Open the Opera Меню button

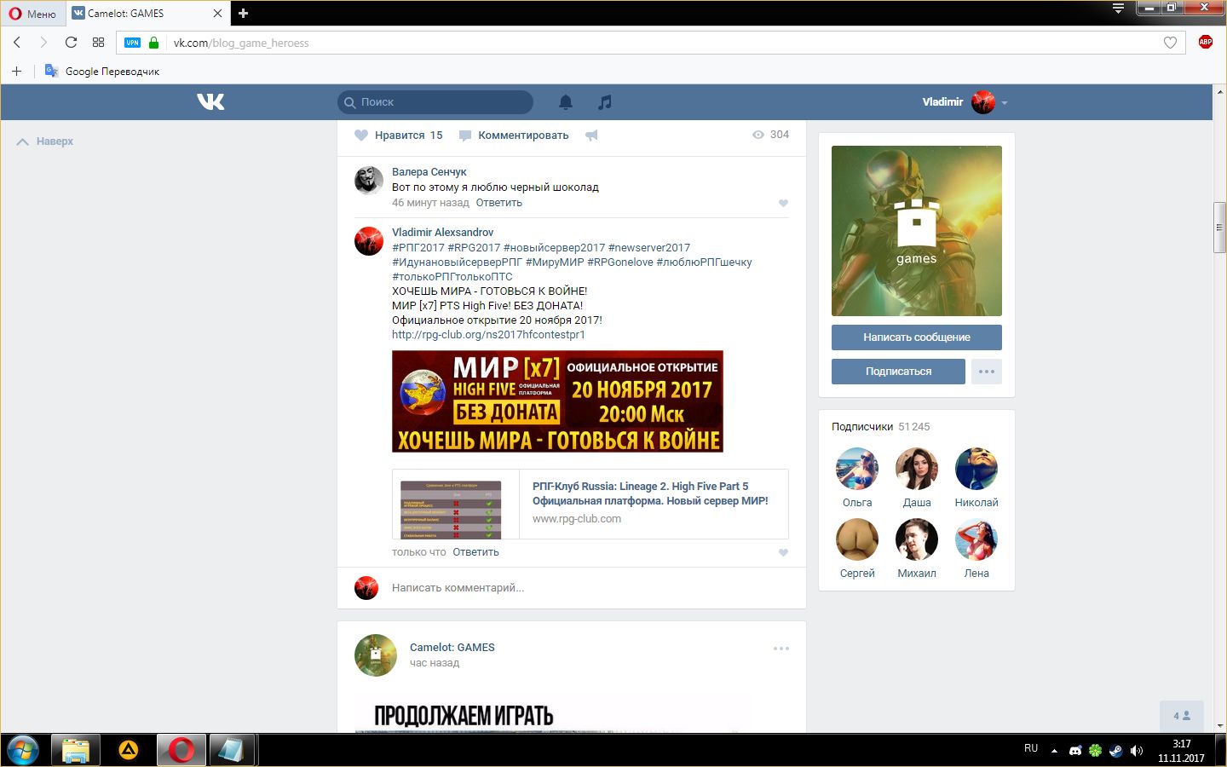(32, 14)
